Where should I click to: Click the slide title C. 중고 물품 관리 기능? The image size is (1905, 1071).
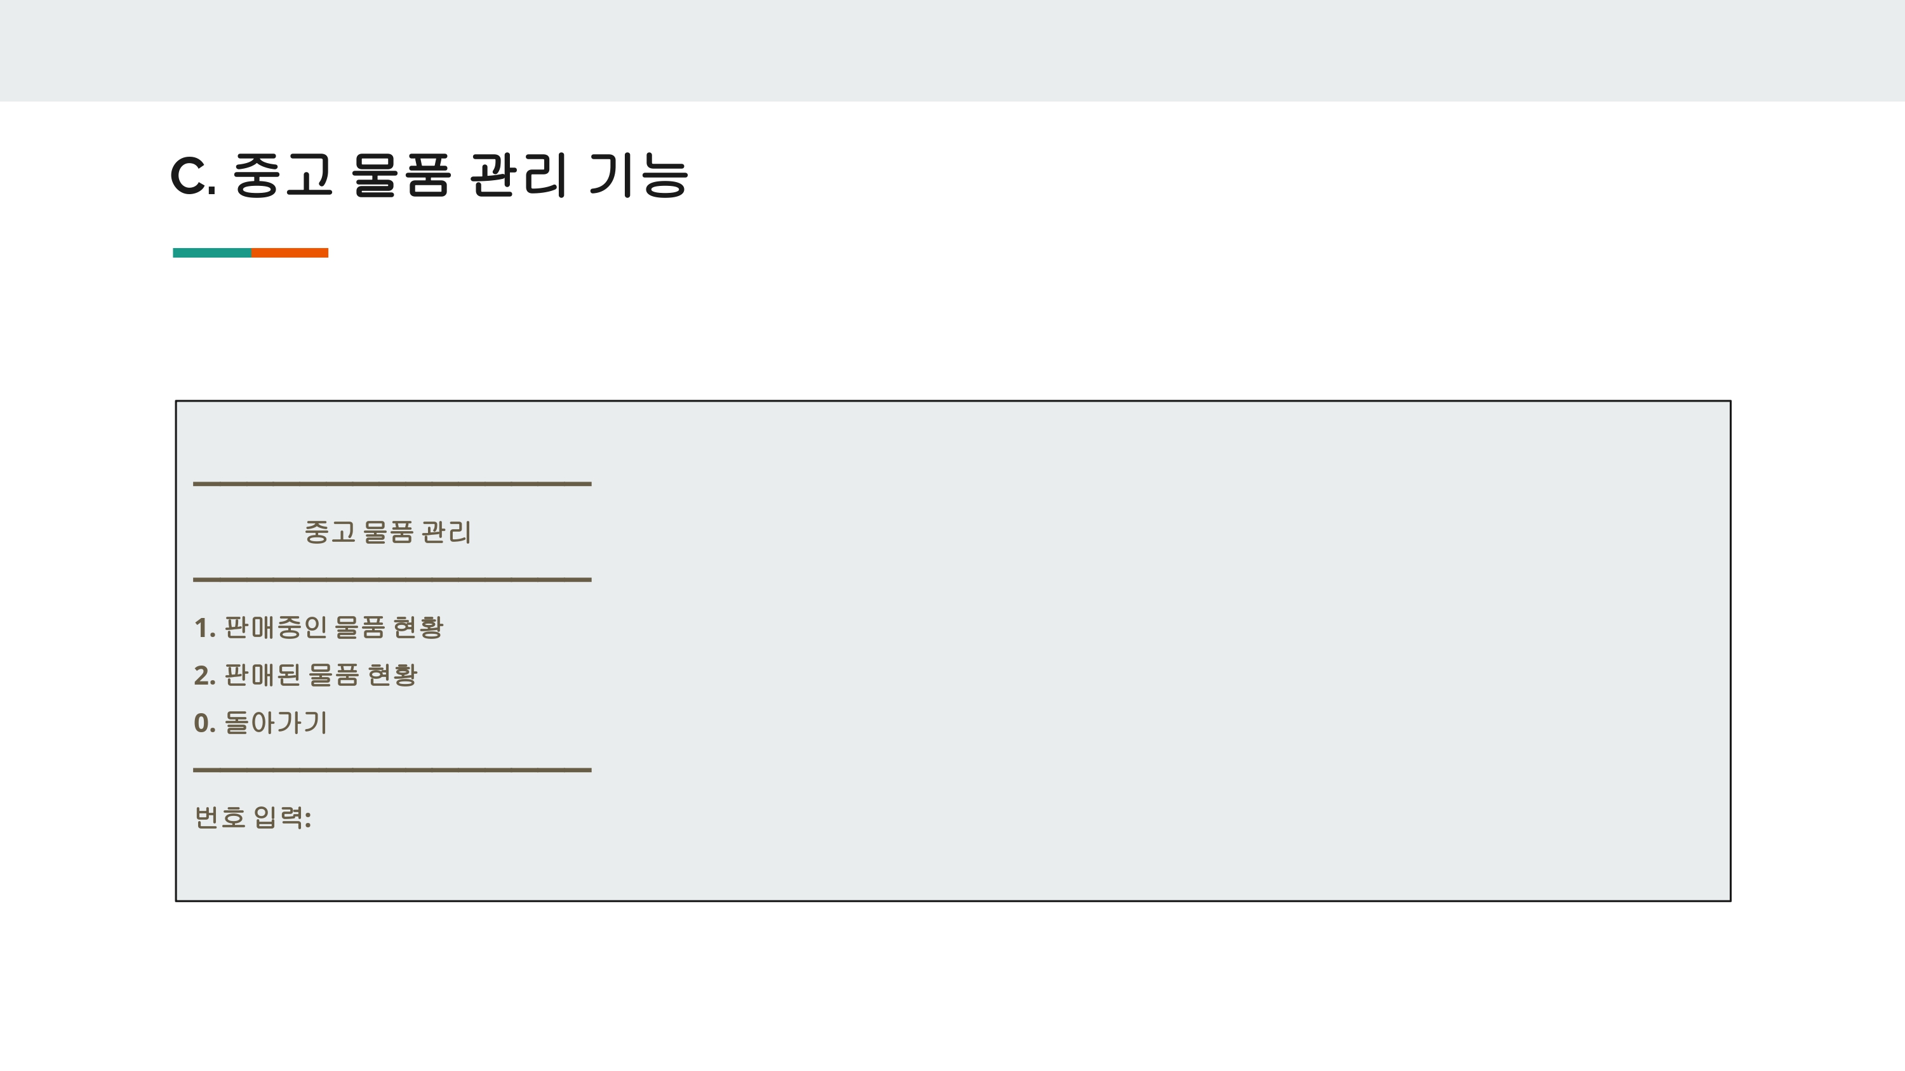(430, 175)
